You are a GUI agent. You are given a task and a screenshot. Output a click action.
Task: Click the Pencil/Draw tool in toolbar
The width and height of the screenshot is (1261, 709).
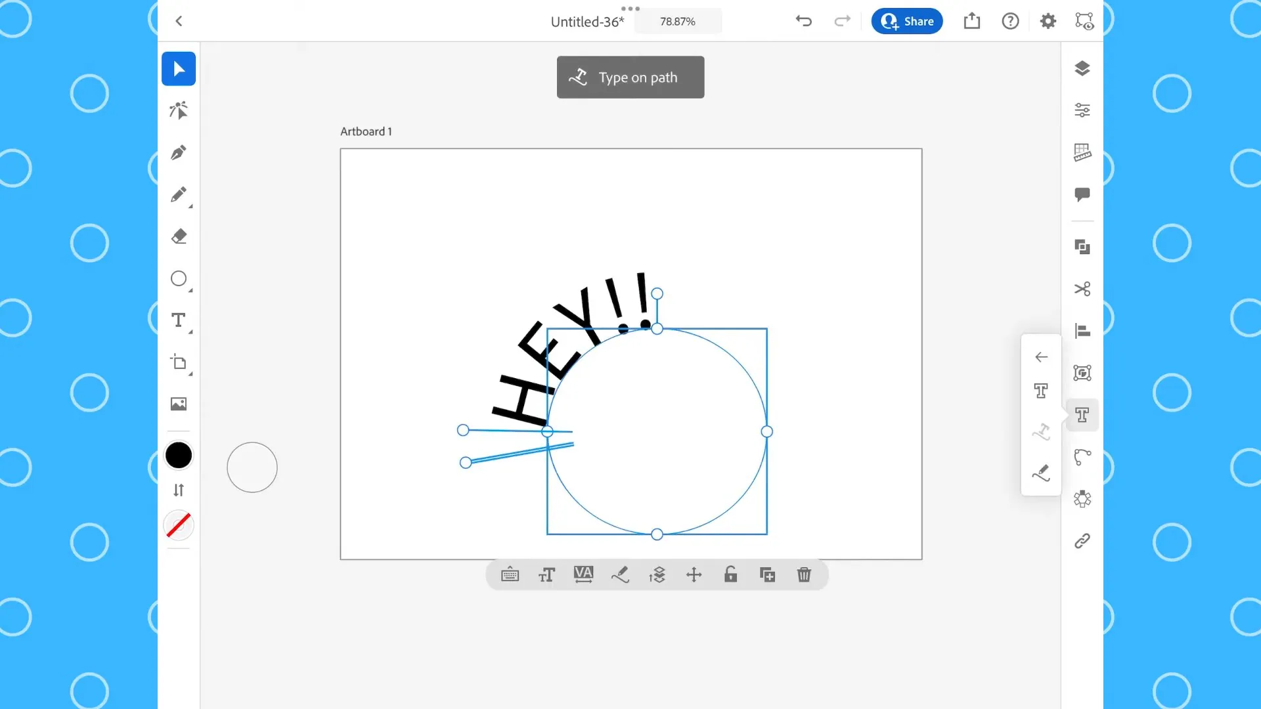[179, 194]
